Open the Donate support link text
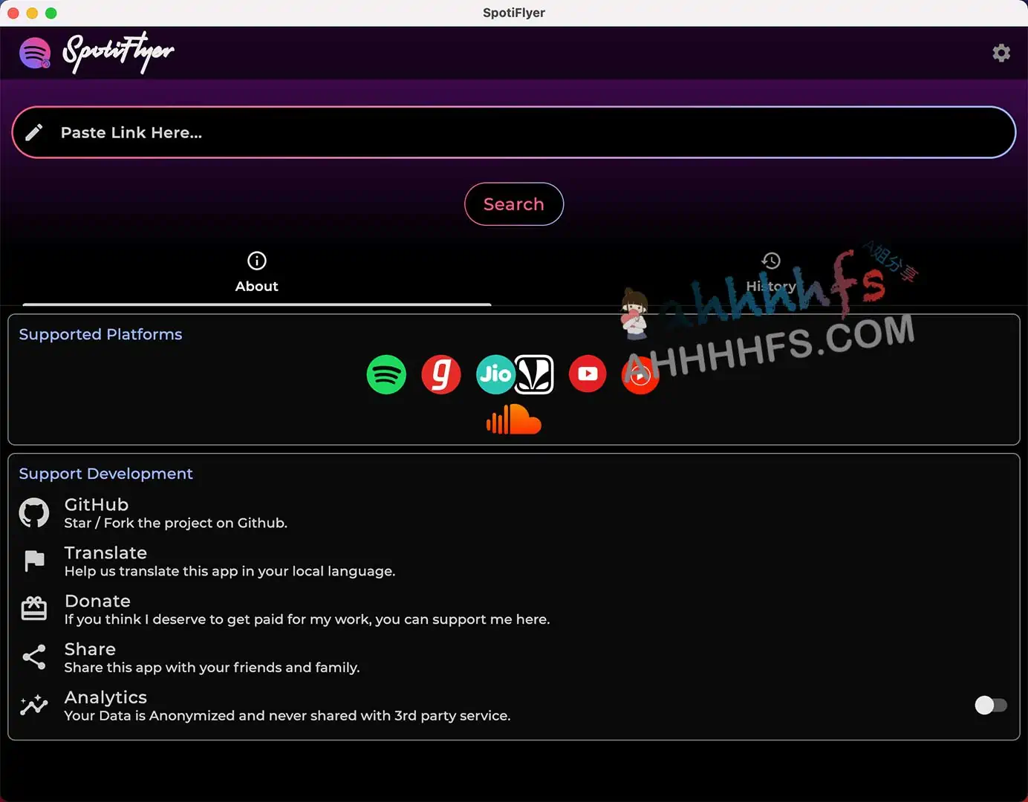1028x802 pixels. pyautogui.click(x=307, y=619)
